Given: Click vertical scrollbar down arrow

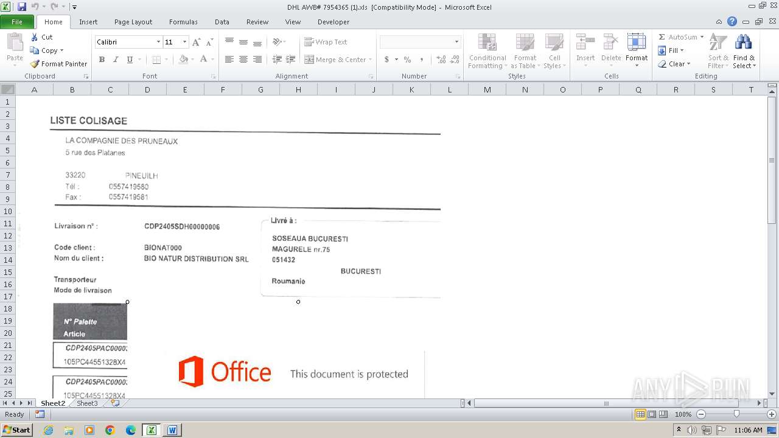Looking at the screenshot, I should point(772,394).
